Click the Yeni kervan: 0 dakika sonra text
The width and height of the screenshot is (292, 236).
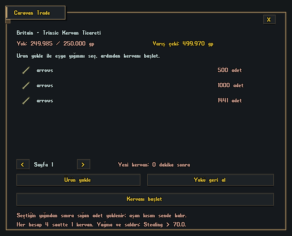click(x=154, y=165)
